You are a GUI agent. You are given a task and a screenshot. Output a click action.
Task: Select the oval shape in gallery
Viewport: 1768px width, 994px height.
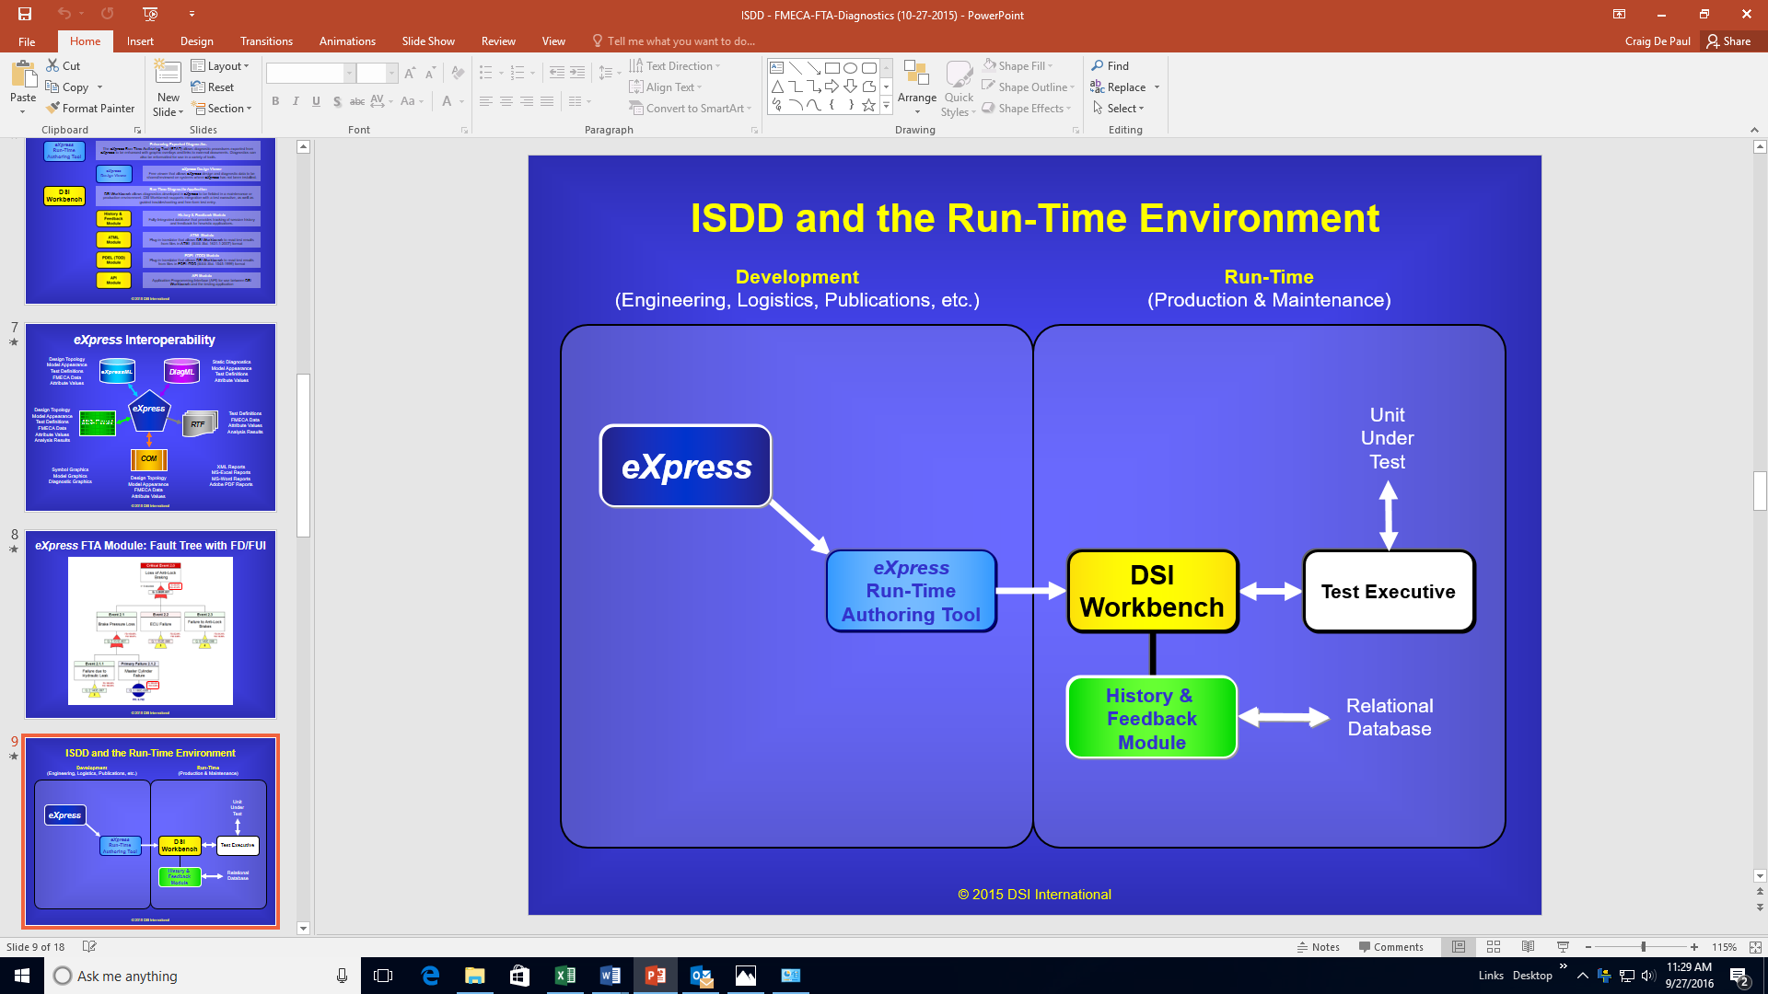click(851, 68)
